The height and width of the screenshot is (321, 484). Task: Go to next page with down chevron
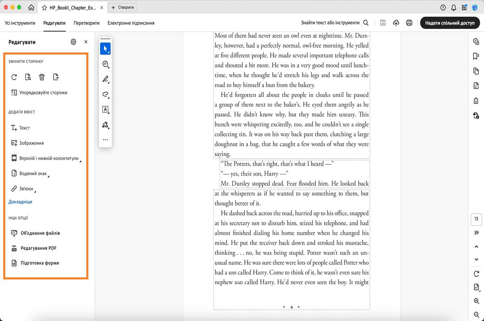(x=476, y=259)
